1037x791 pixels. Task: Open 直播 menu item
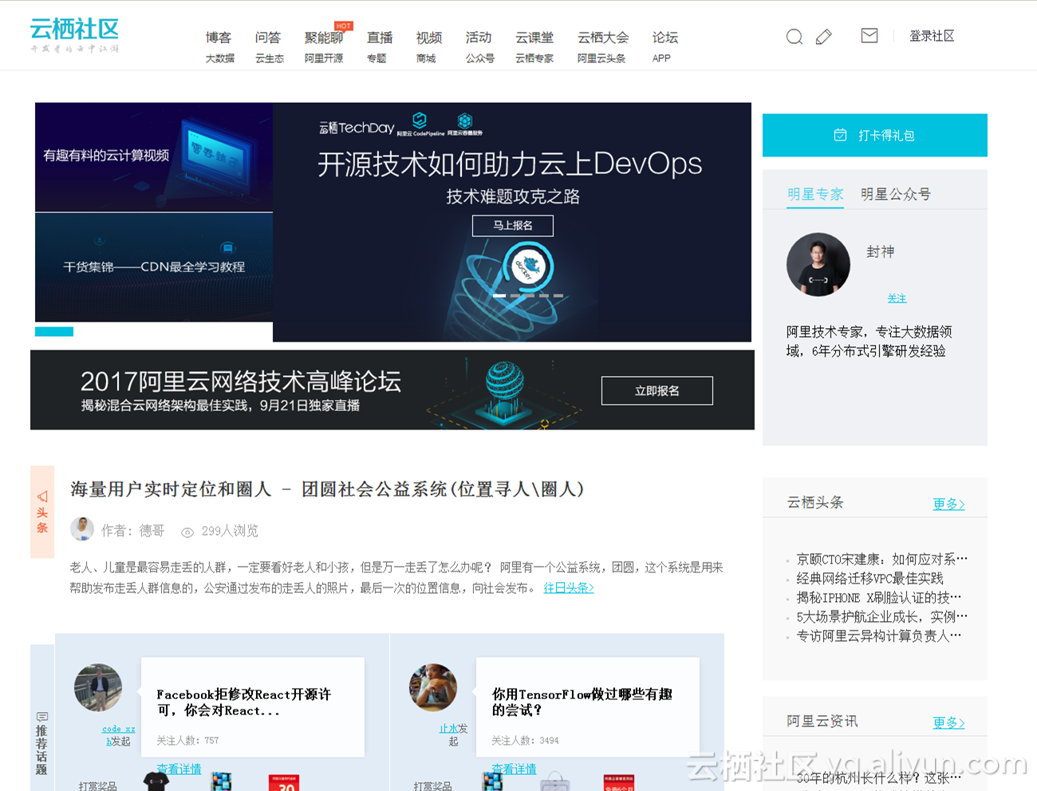pyautogui.click(x=380, y=38)
